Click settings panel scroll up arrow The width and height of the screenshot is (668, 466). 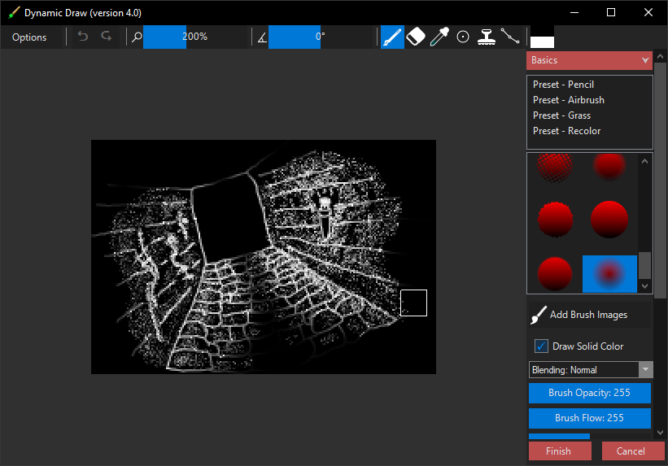660,56
